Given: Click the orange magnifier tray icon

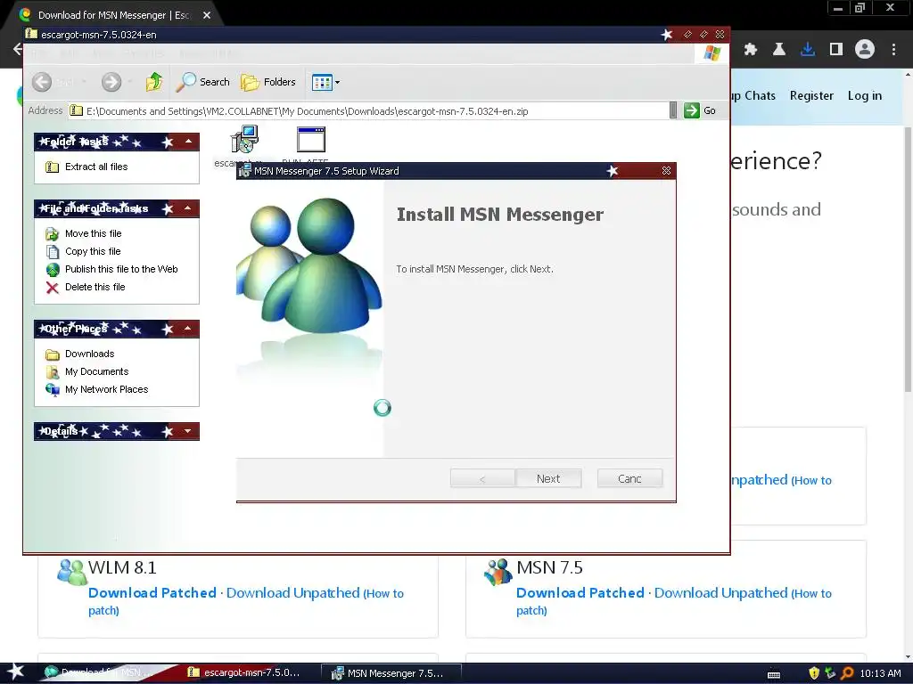Looking at the screenshot, I should pos(847,673).
